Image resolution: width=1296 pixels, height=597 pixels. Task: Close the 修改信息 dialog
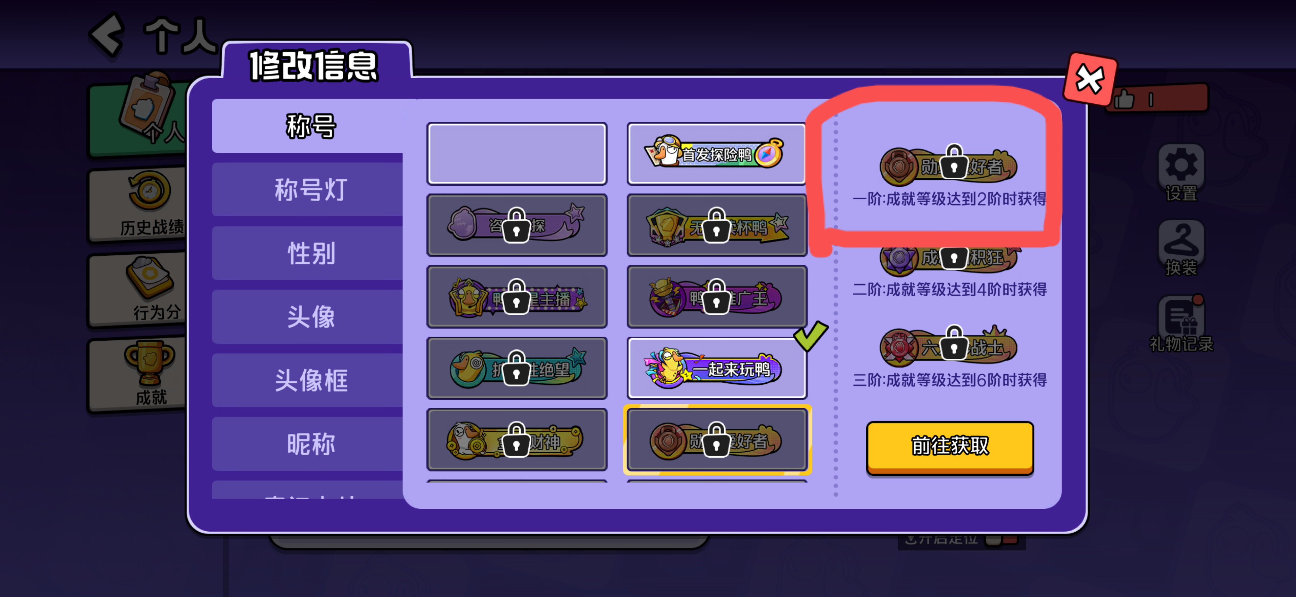click(x=1090, y=79)
